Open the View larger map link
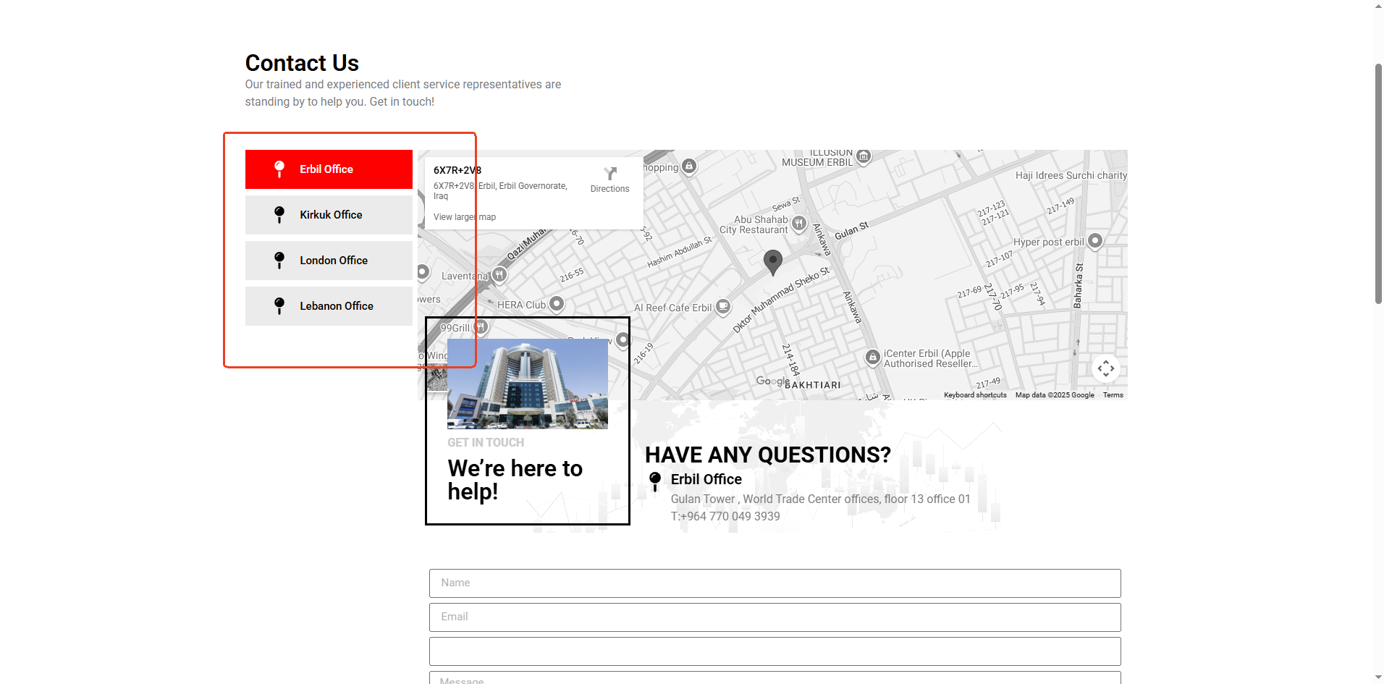The width and height of the screenshot is (1384, 684). pyautogui.click(x=464, y=217)
